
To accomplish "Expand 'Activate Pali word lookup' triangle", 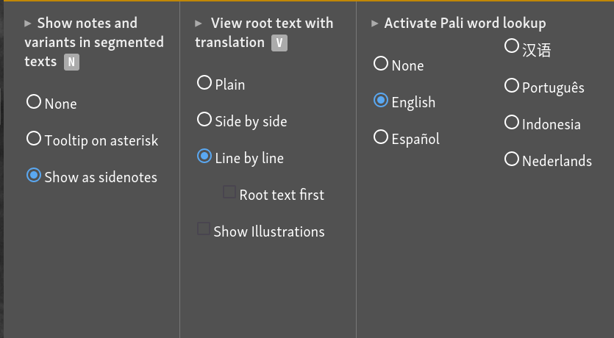I will click(x=375, y=24).
